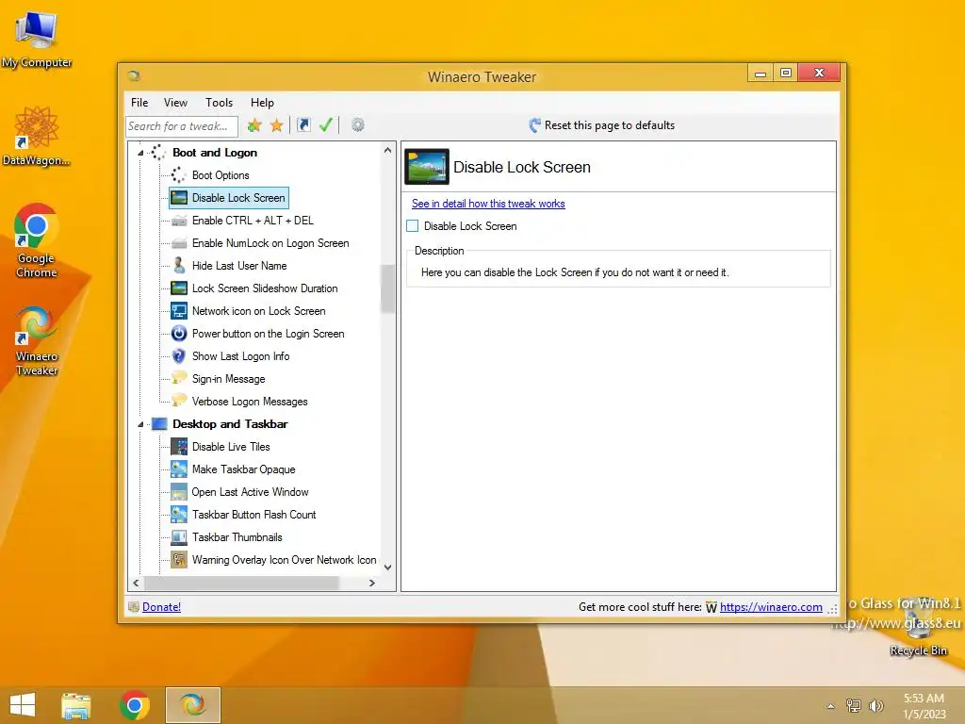This screenshot has width=965, height=724.
Task: Click the Desktop and Taskbar category icon
Action: point(159,424)
